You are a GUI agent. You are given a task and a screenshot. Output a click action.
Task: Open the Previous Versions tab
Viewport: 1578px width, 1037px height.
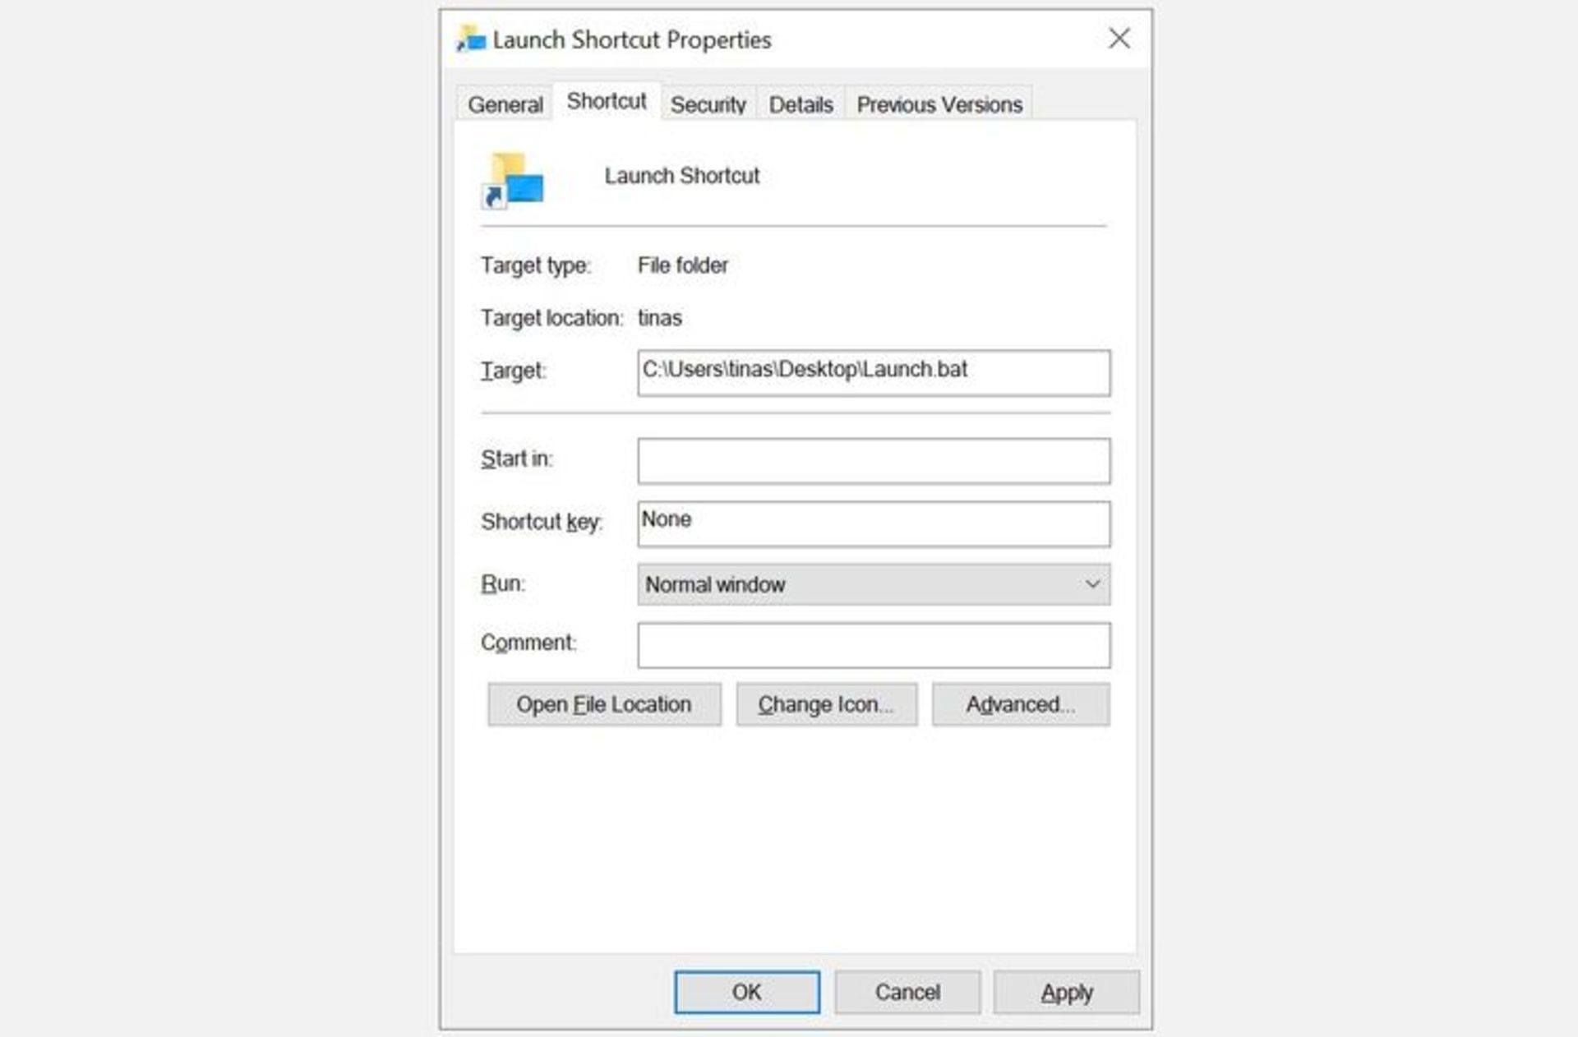939,104
